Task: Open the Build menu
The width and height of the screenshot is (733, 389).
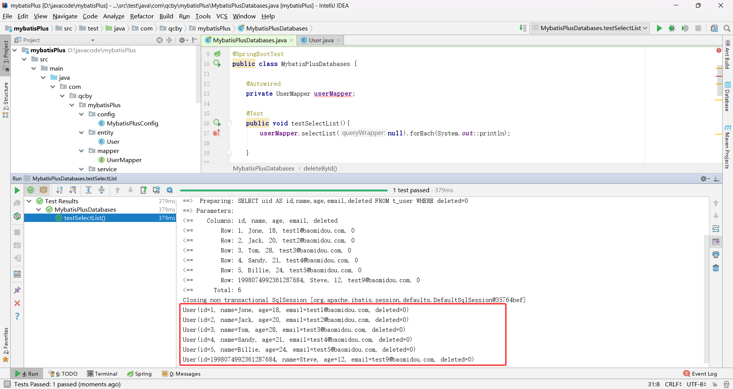Action: coord(166,16)
